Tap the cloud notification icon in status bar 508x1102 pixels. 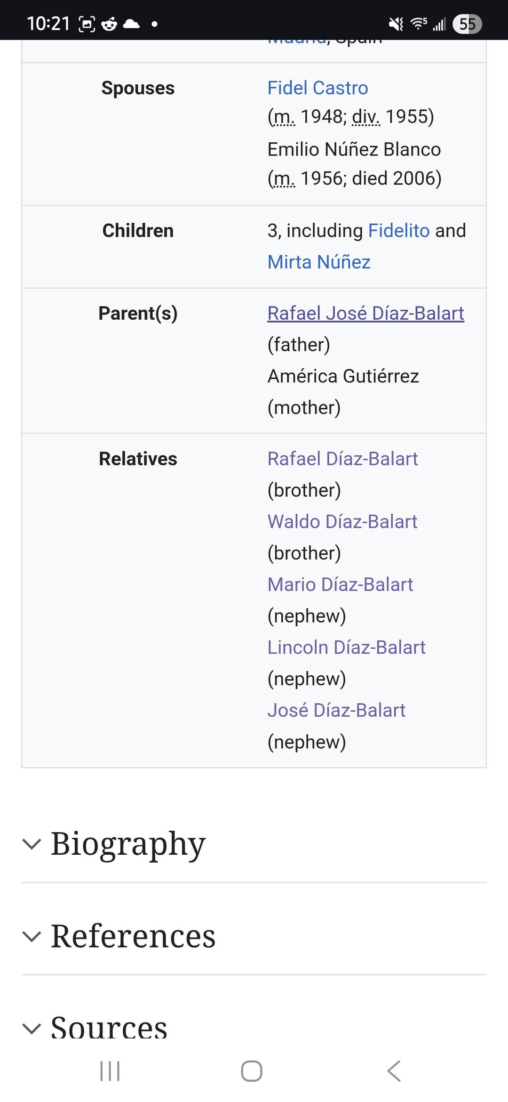tap(131, 24)
